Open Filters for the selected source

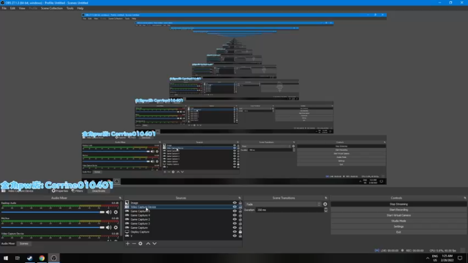point(77,191)
